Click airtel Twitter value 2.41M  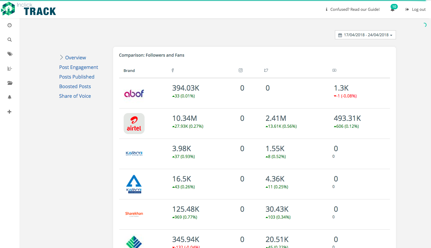(276, 118)
